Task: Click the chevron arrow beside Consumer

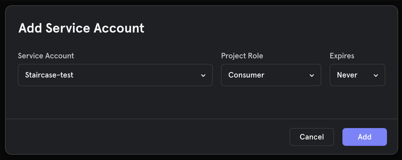Action: [312, 75]
